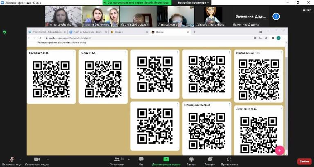314x167 pixels.
Task: Select Наталія Вернигора video thumbnail
Action: [101, 16]
